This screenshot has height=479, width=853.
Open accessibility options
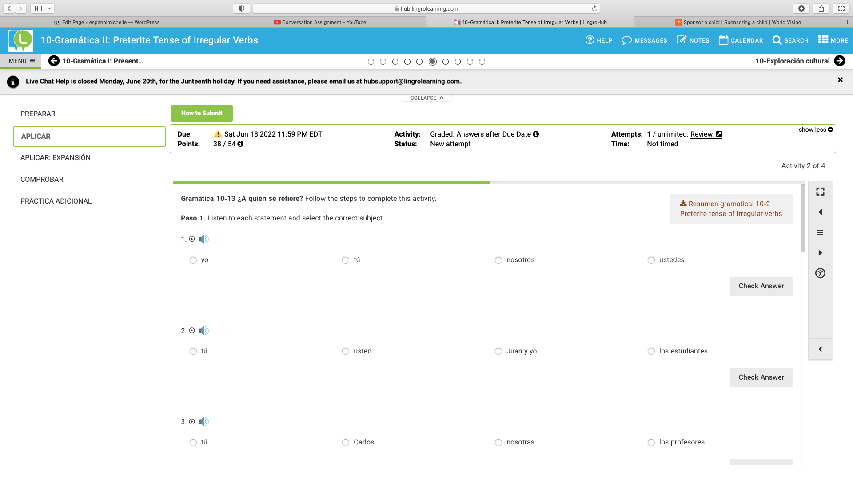pyautogui.click(x=820, y=273)
